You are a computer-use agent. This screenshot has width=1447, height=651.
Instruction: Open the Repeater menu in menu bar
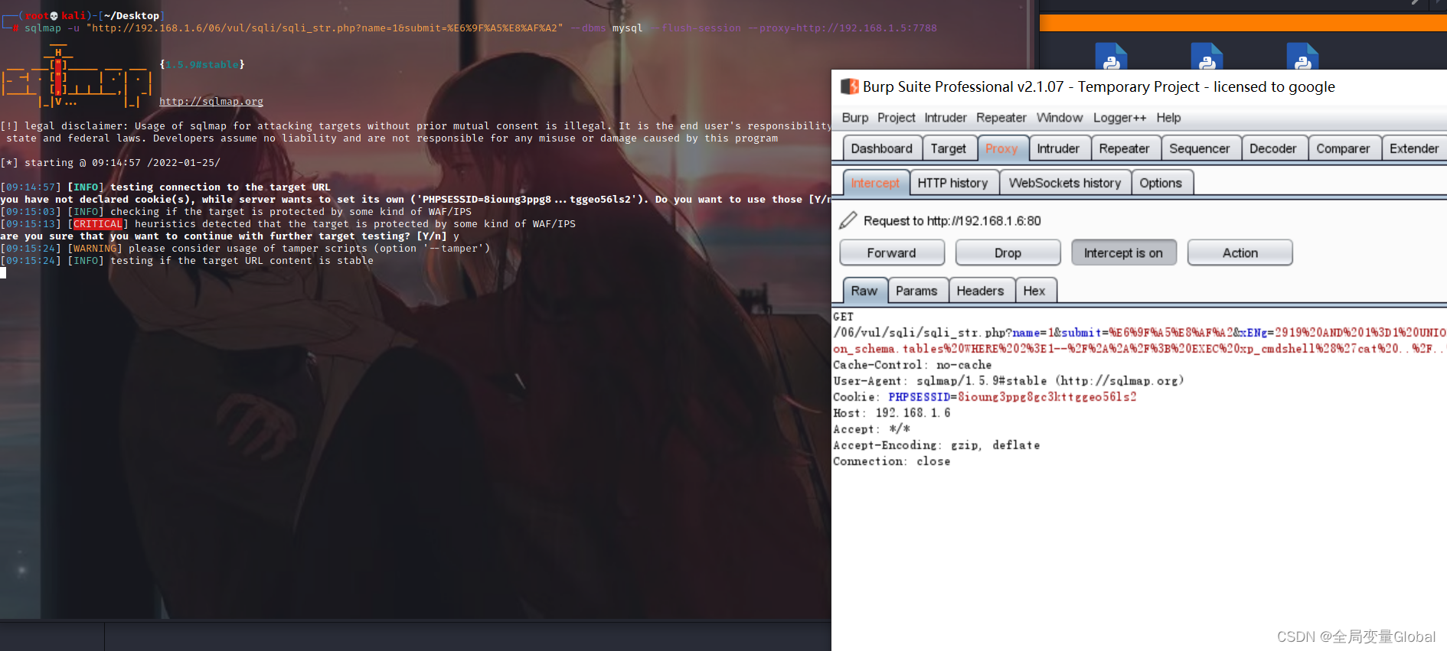pos(1001,118)
